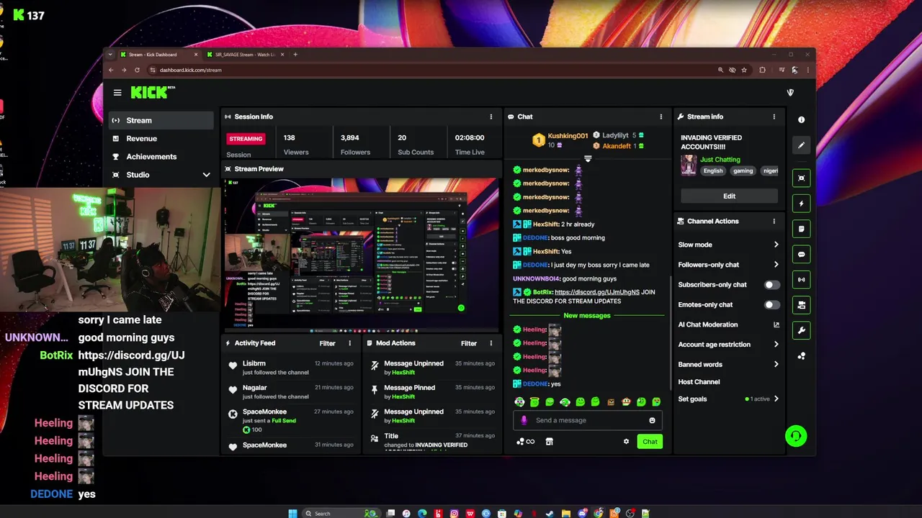The image size is (922, 518).
Task: Switch to the SIR_SAVAGE Stream browser tab
Action: [245, 55]
